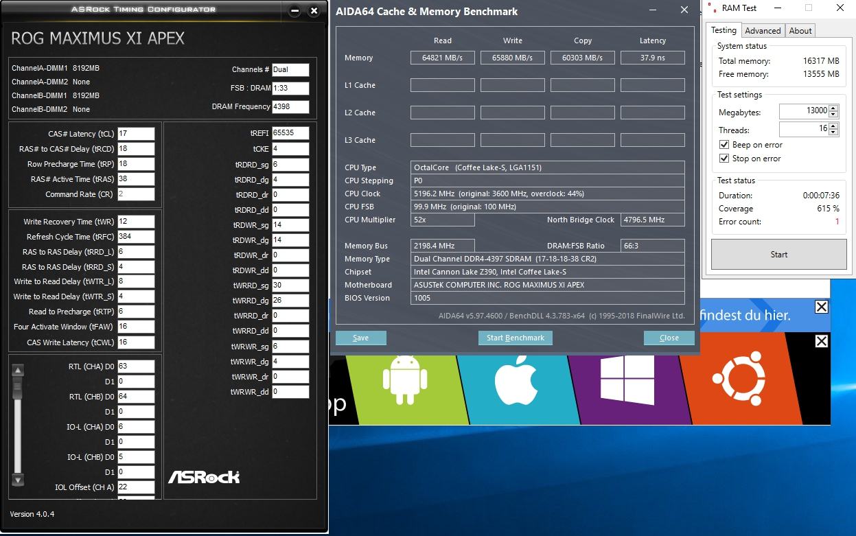Click the IOL Offset (CH A) field
The width and height of the screenshot is (856, 536).
pyautogui.click(x=136, y=487)
